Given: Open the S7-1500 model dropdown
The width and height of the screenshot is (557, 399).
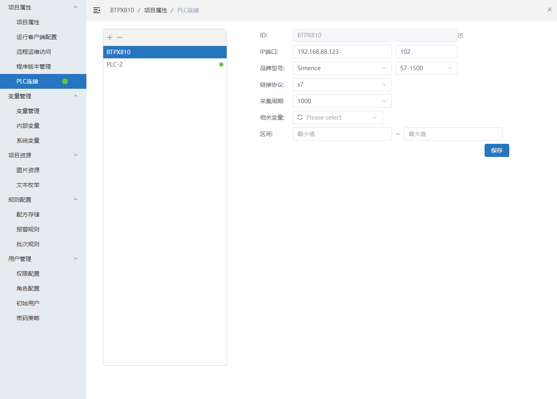Looking at the screenshot, I should pyautogui.click(x=426, y=68).
